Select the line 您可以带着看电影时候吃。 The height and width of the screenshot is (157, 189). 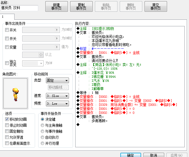pyautogui.click(x=130, y=45)
